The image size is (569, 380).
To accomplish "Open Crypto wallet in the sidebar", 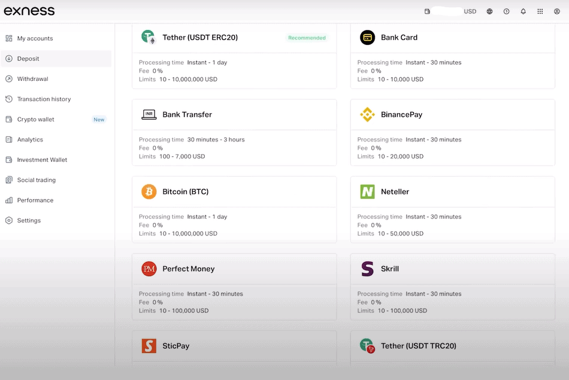I will pyautogui.click(x=35, y=119).
